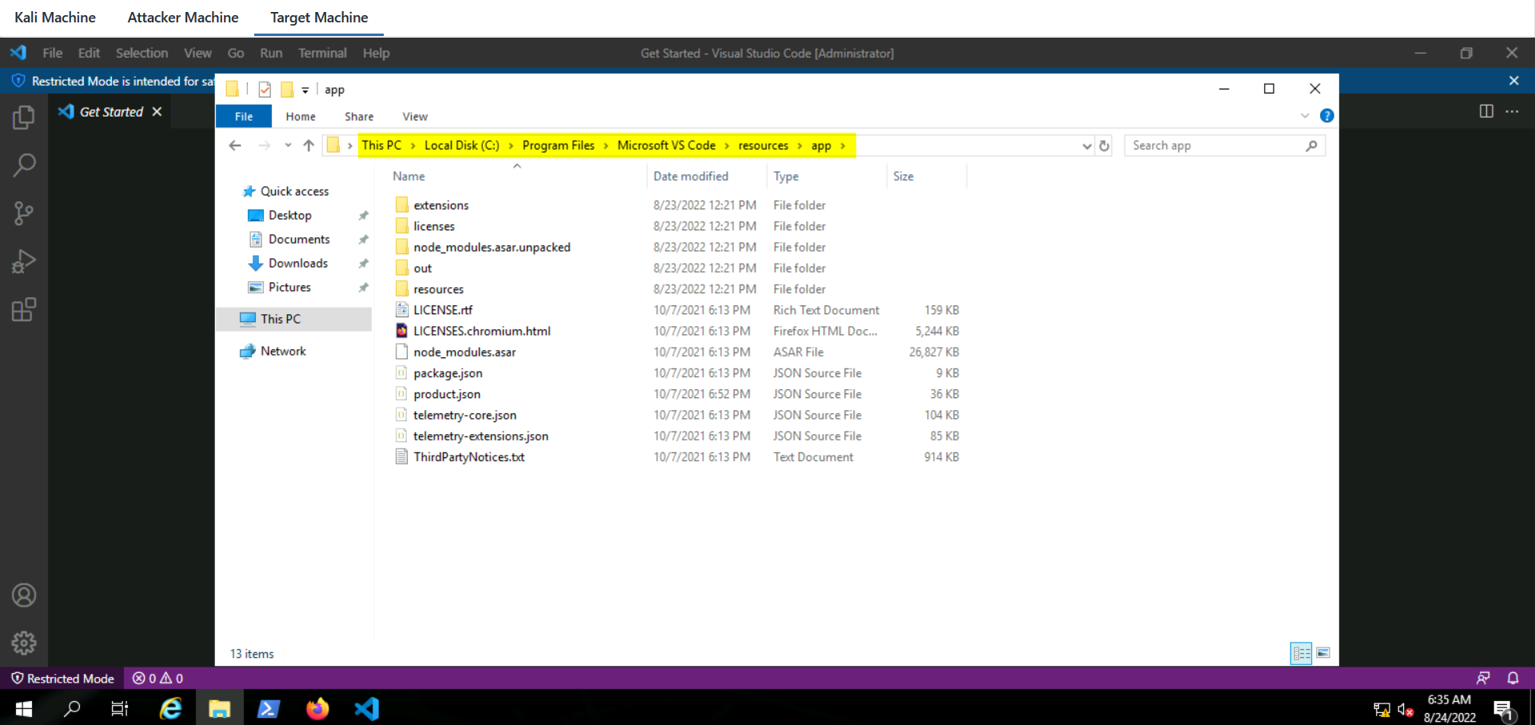Screen dimensions: 1535x725
Task: Open Action Center notification icon in tray
Action: (x=1504, y=709)
